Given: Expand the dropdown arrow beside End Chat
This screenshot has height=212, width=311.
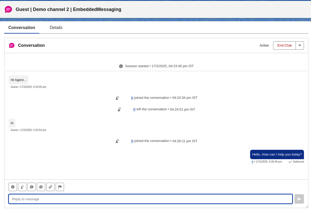Looking at the screenshot, I should [x=300, y=45].
